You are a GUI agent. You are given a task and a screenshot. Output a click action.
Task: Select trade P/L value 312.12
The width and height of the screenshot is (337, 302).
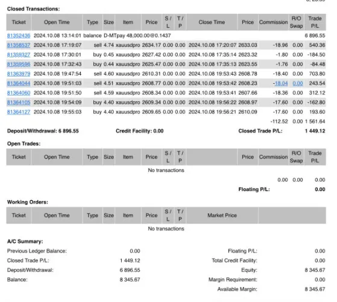click(x=317, y=93)
